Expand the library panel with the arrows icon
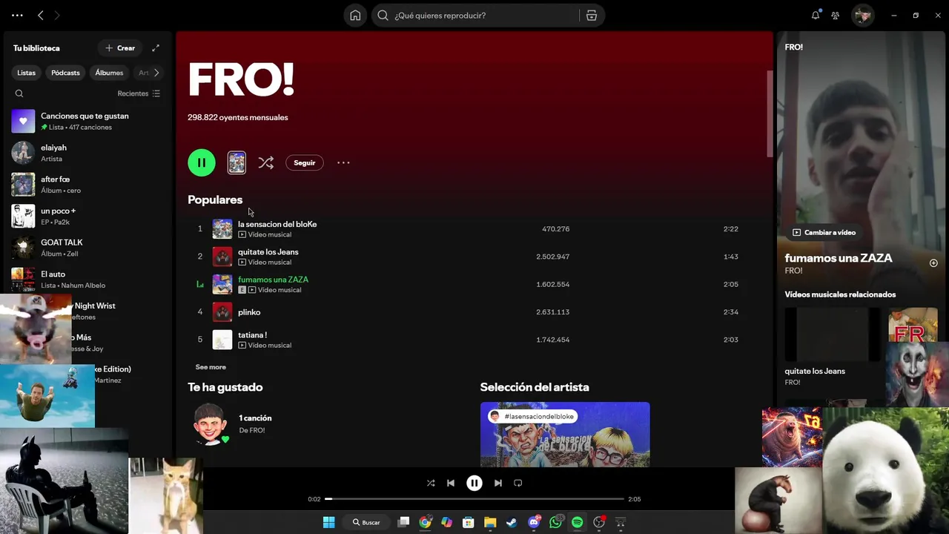The width and height of the screenshot is (949, 534). coord(156,48)
